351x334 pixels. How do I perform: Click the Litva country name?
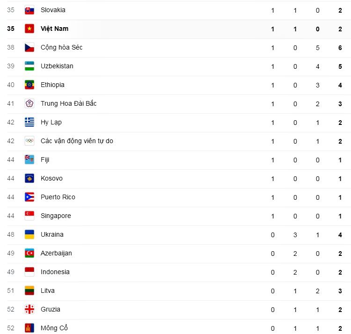47,290
